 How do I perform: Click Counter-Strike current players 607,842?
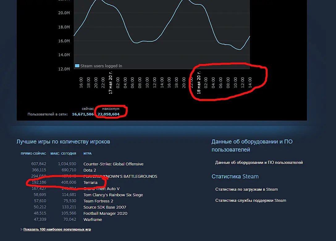click(39, 164)
